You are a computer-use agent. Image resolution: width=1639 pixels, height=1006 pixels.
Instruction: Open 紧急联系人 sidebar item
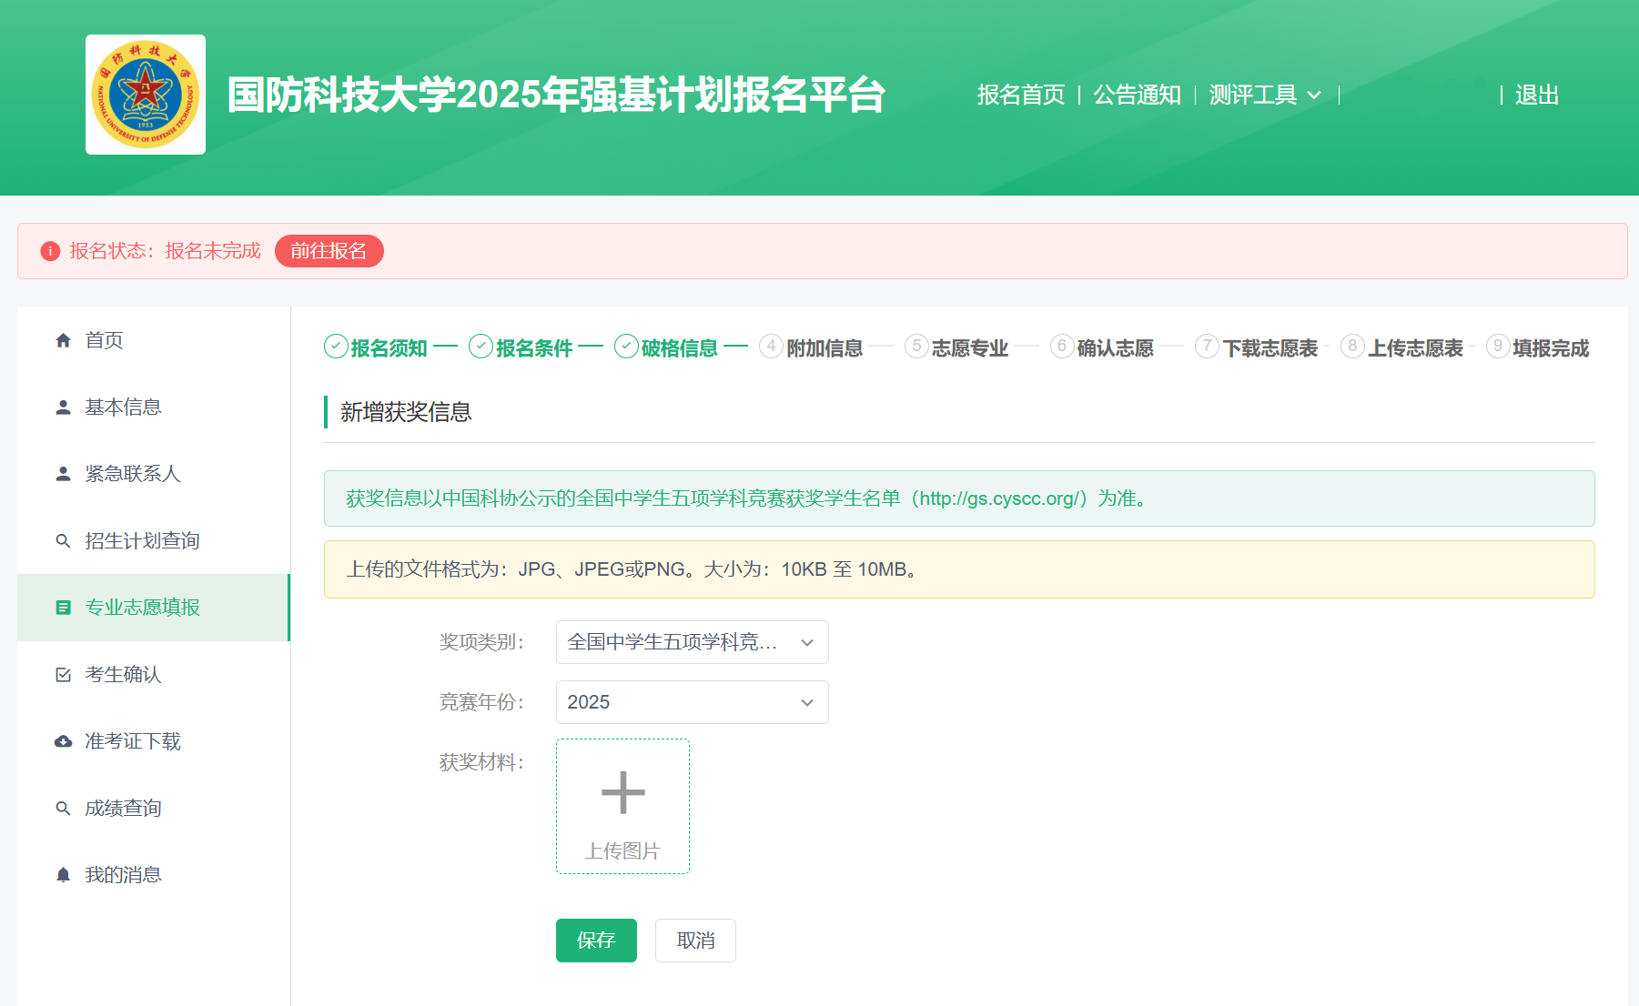coord(153,474)
